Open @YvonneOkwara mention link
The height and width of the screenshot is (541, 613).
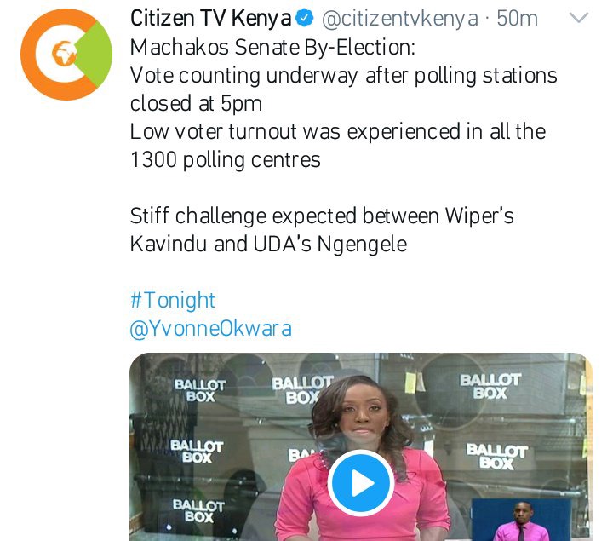(211, 328)
